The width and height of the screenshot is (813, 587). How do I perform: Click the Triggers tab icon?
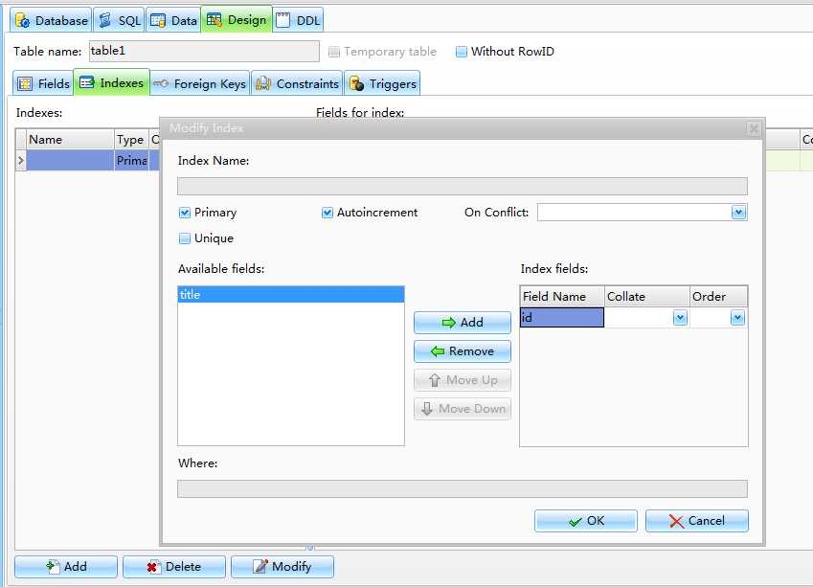(x=356, y=83)
